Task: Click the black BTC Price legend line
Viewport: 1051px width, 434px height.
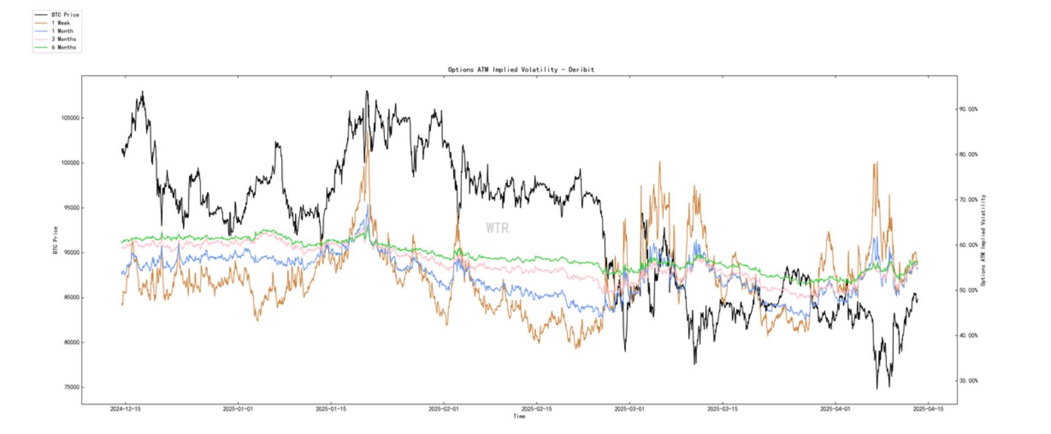Action: click(x=41, y=14)
